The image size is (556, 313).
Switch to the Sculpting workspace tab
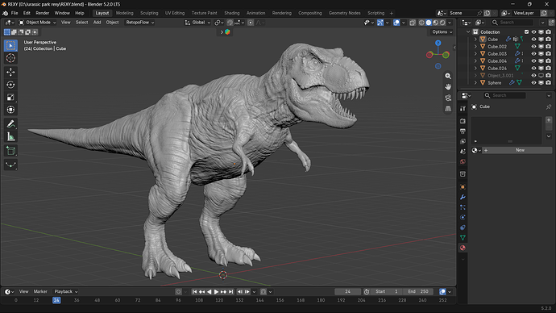click(149, 13)
